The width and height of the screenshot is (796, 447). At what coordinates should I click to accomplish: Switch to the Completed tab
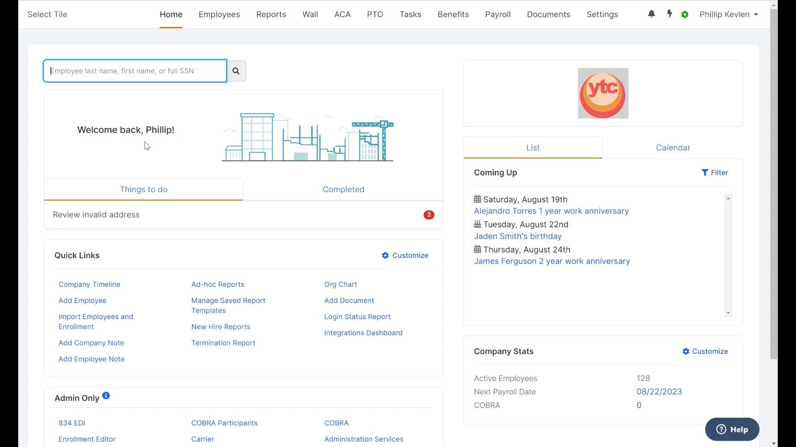point(343,189)
